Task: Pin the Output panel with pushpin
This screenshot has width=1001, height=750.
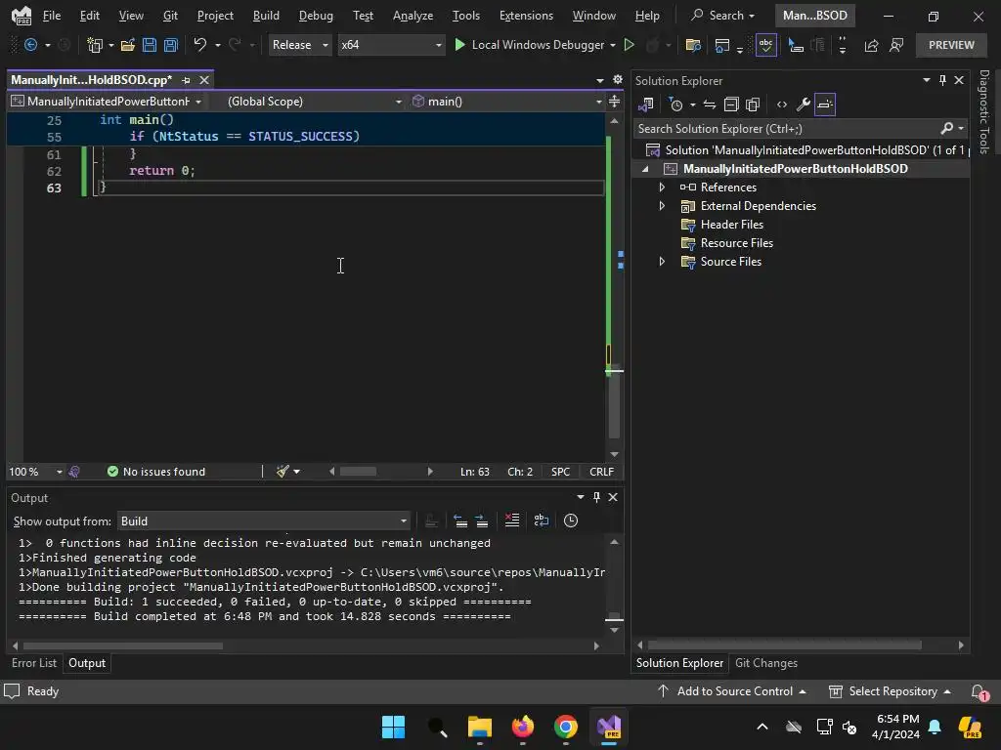Action: (x=596, y=497)
